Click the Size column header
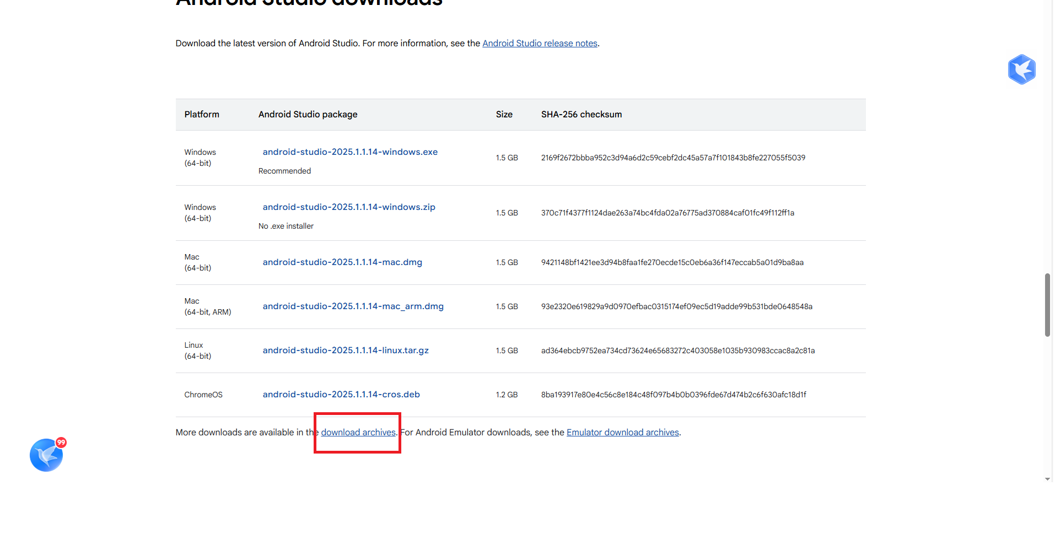The height and width of the screenshot is (534, 1055). pos(504,115)
